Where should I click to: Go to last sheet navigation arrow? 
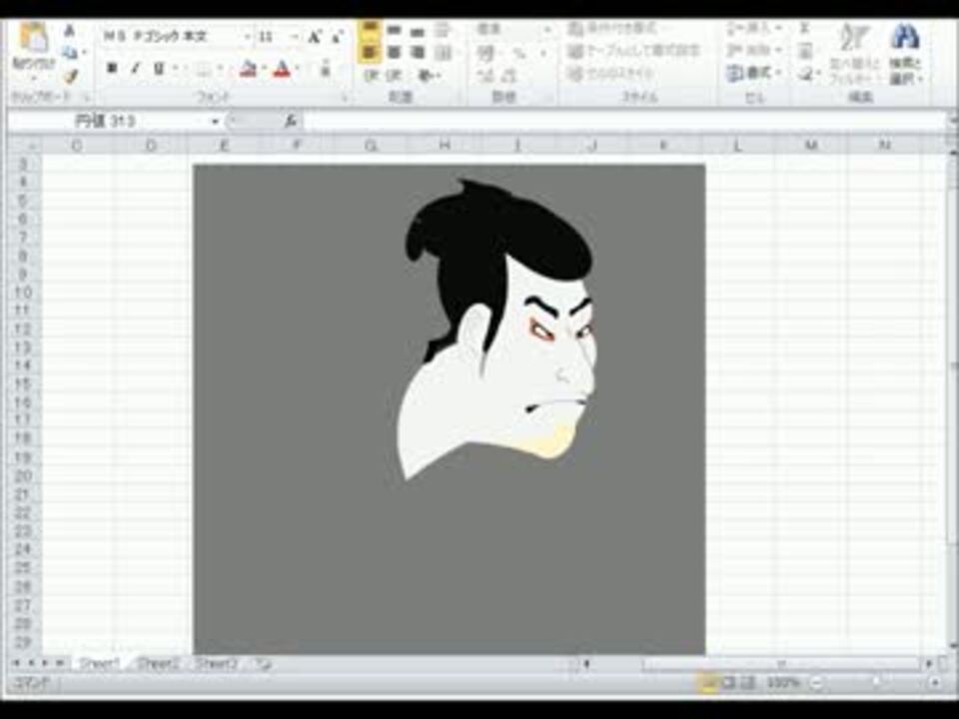click(61, 663)
